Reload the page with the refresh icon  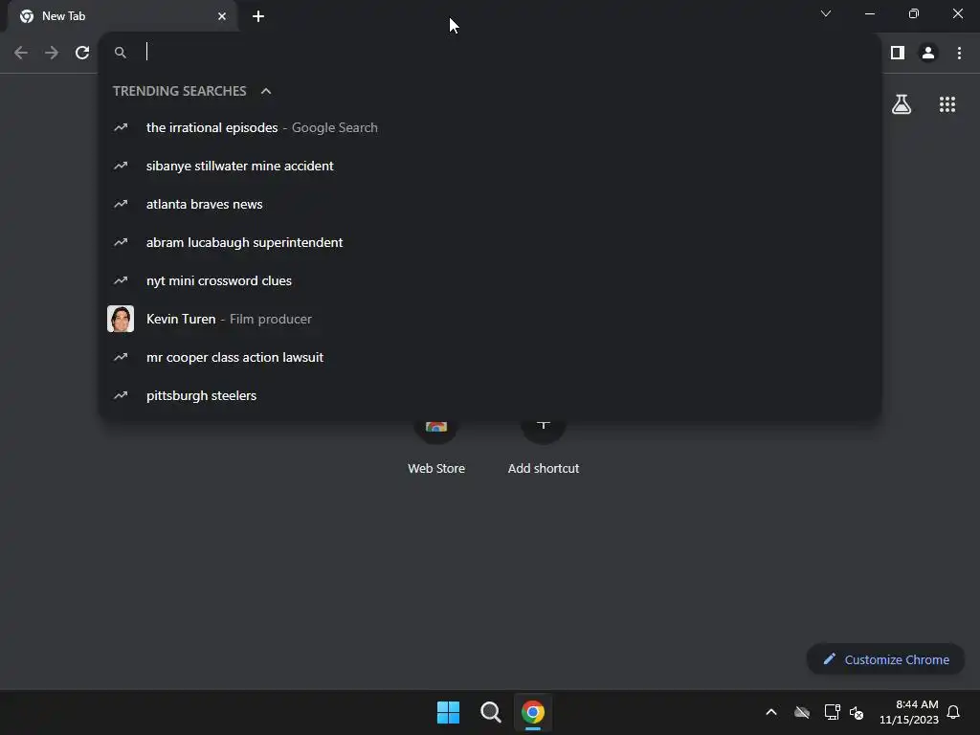(x=82, y=53)
